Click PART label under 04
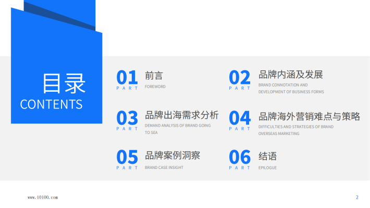 coord(240,129)
